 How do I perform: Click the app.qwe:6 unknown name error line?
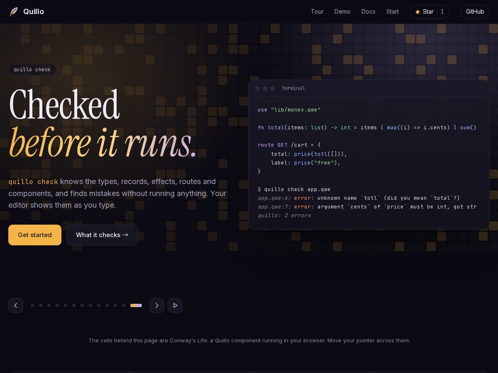359,198
